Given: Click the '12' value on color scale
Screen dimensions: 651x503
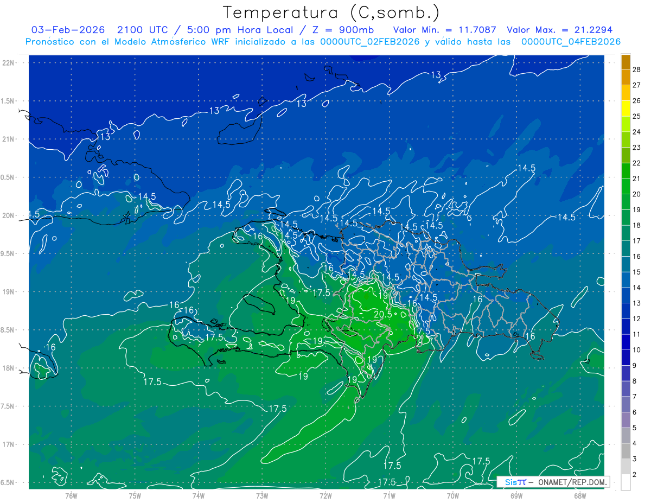Looking at the screenshot, I should pos(636,319).
